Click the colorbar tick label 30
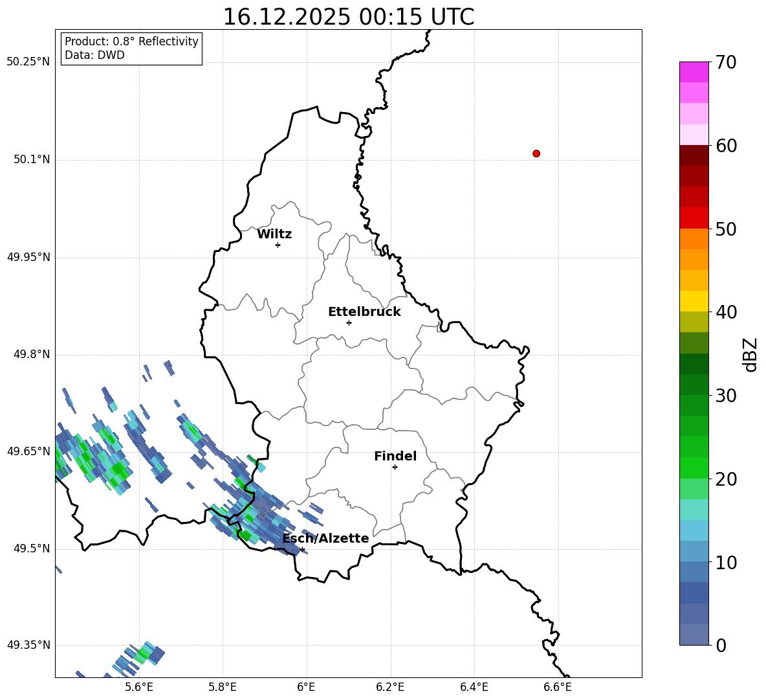Viewport: 766px width, 700px height. [726, 396]
